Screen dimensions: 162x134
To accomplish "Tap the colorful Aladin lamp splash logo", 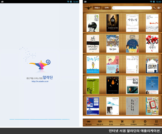I will (40, 64).
